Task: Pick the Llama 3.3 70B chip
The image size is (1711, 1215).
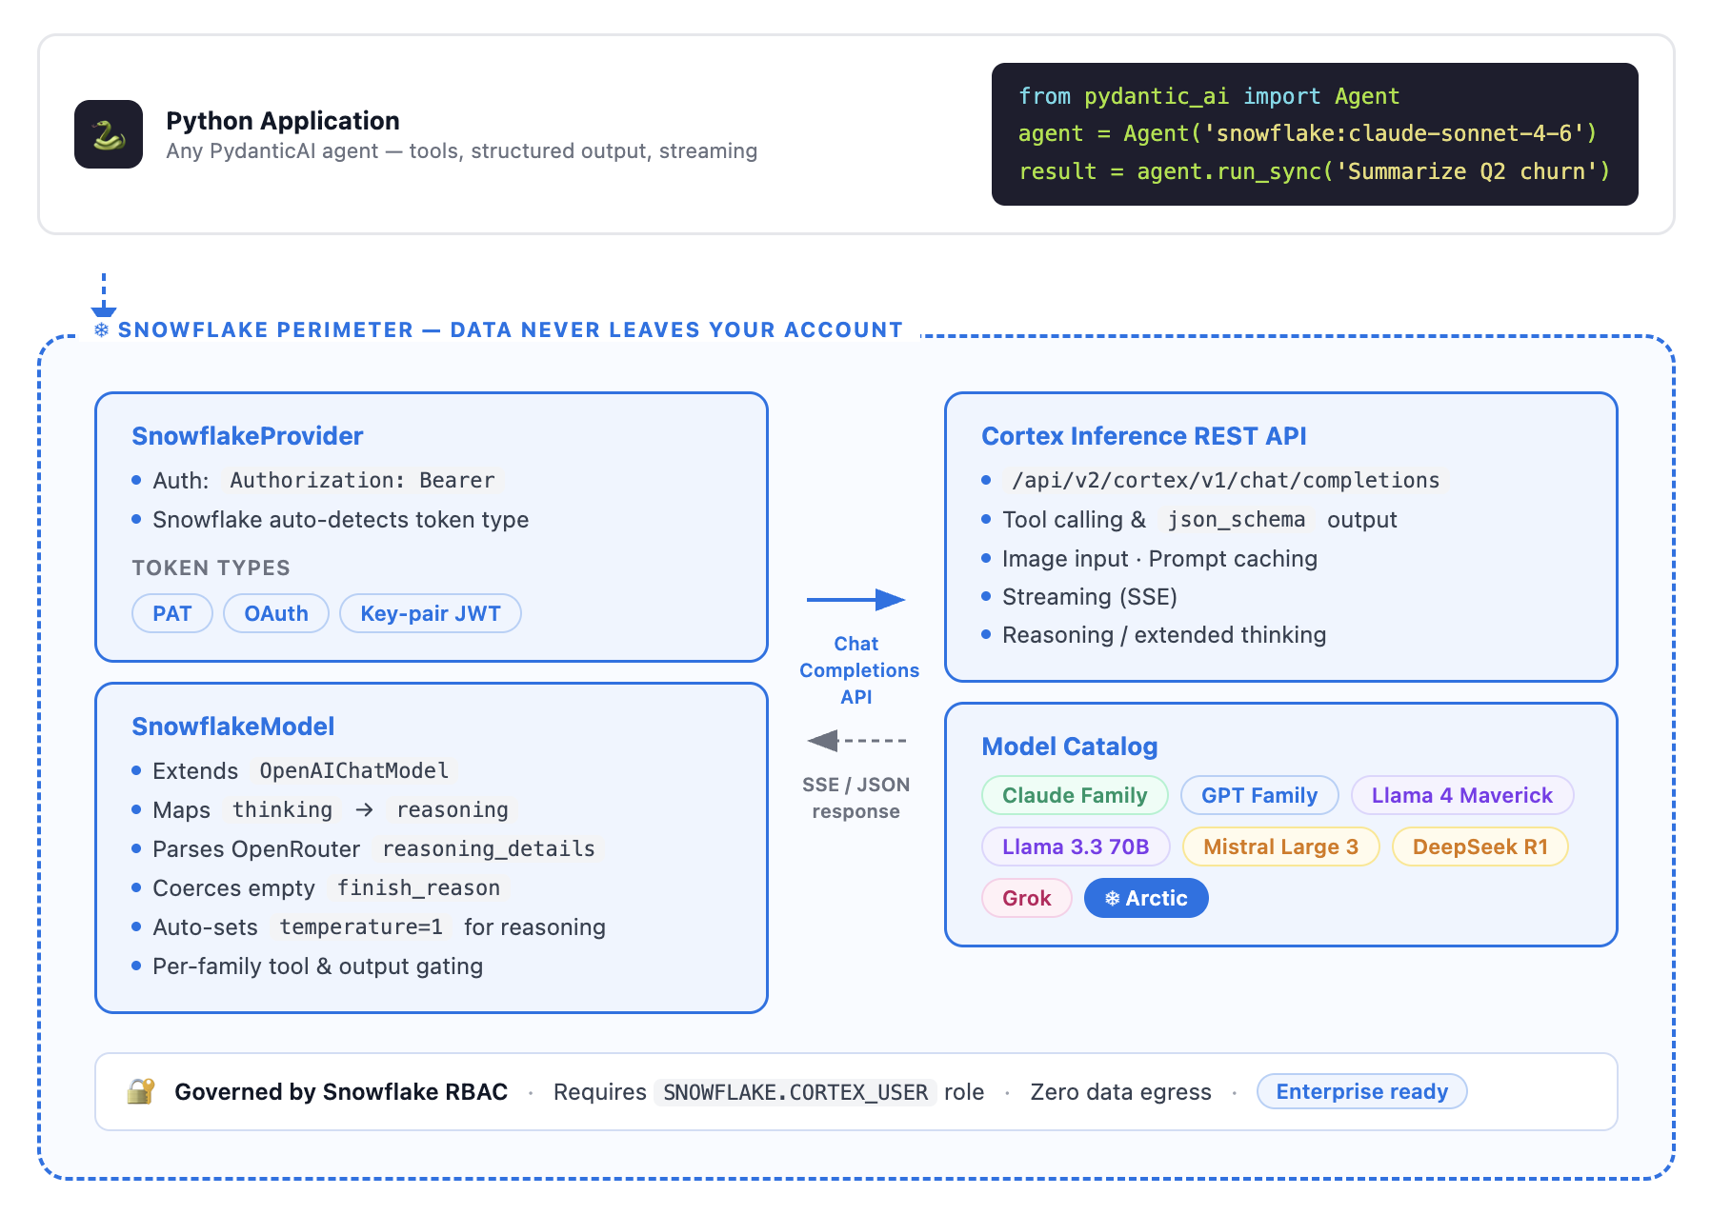Action: (x=1076, y=847)
